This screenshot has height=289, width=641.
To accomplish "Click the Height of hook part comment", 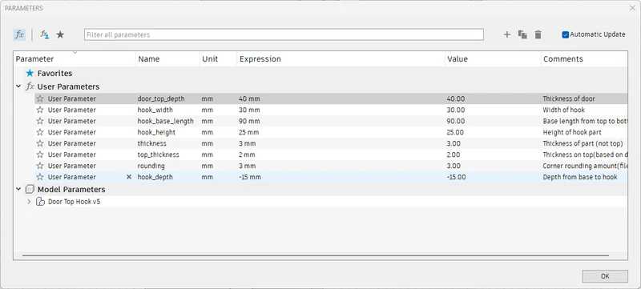I will (572, 132).
